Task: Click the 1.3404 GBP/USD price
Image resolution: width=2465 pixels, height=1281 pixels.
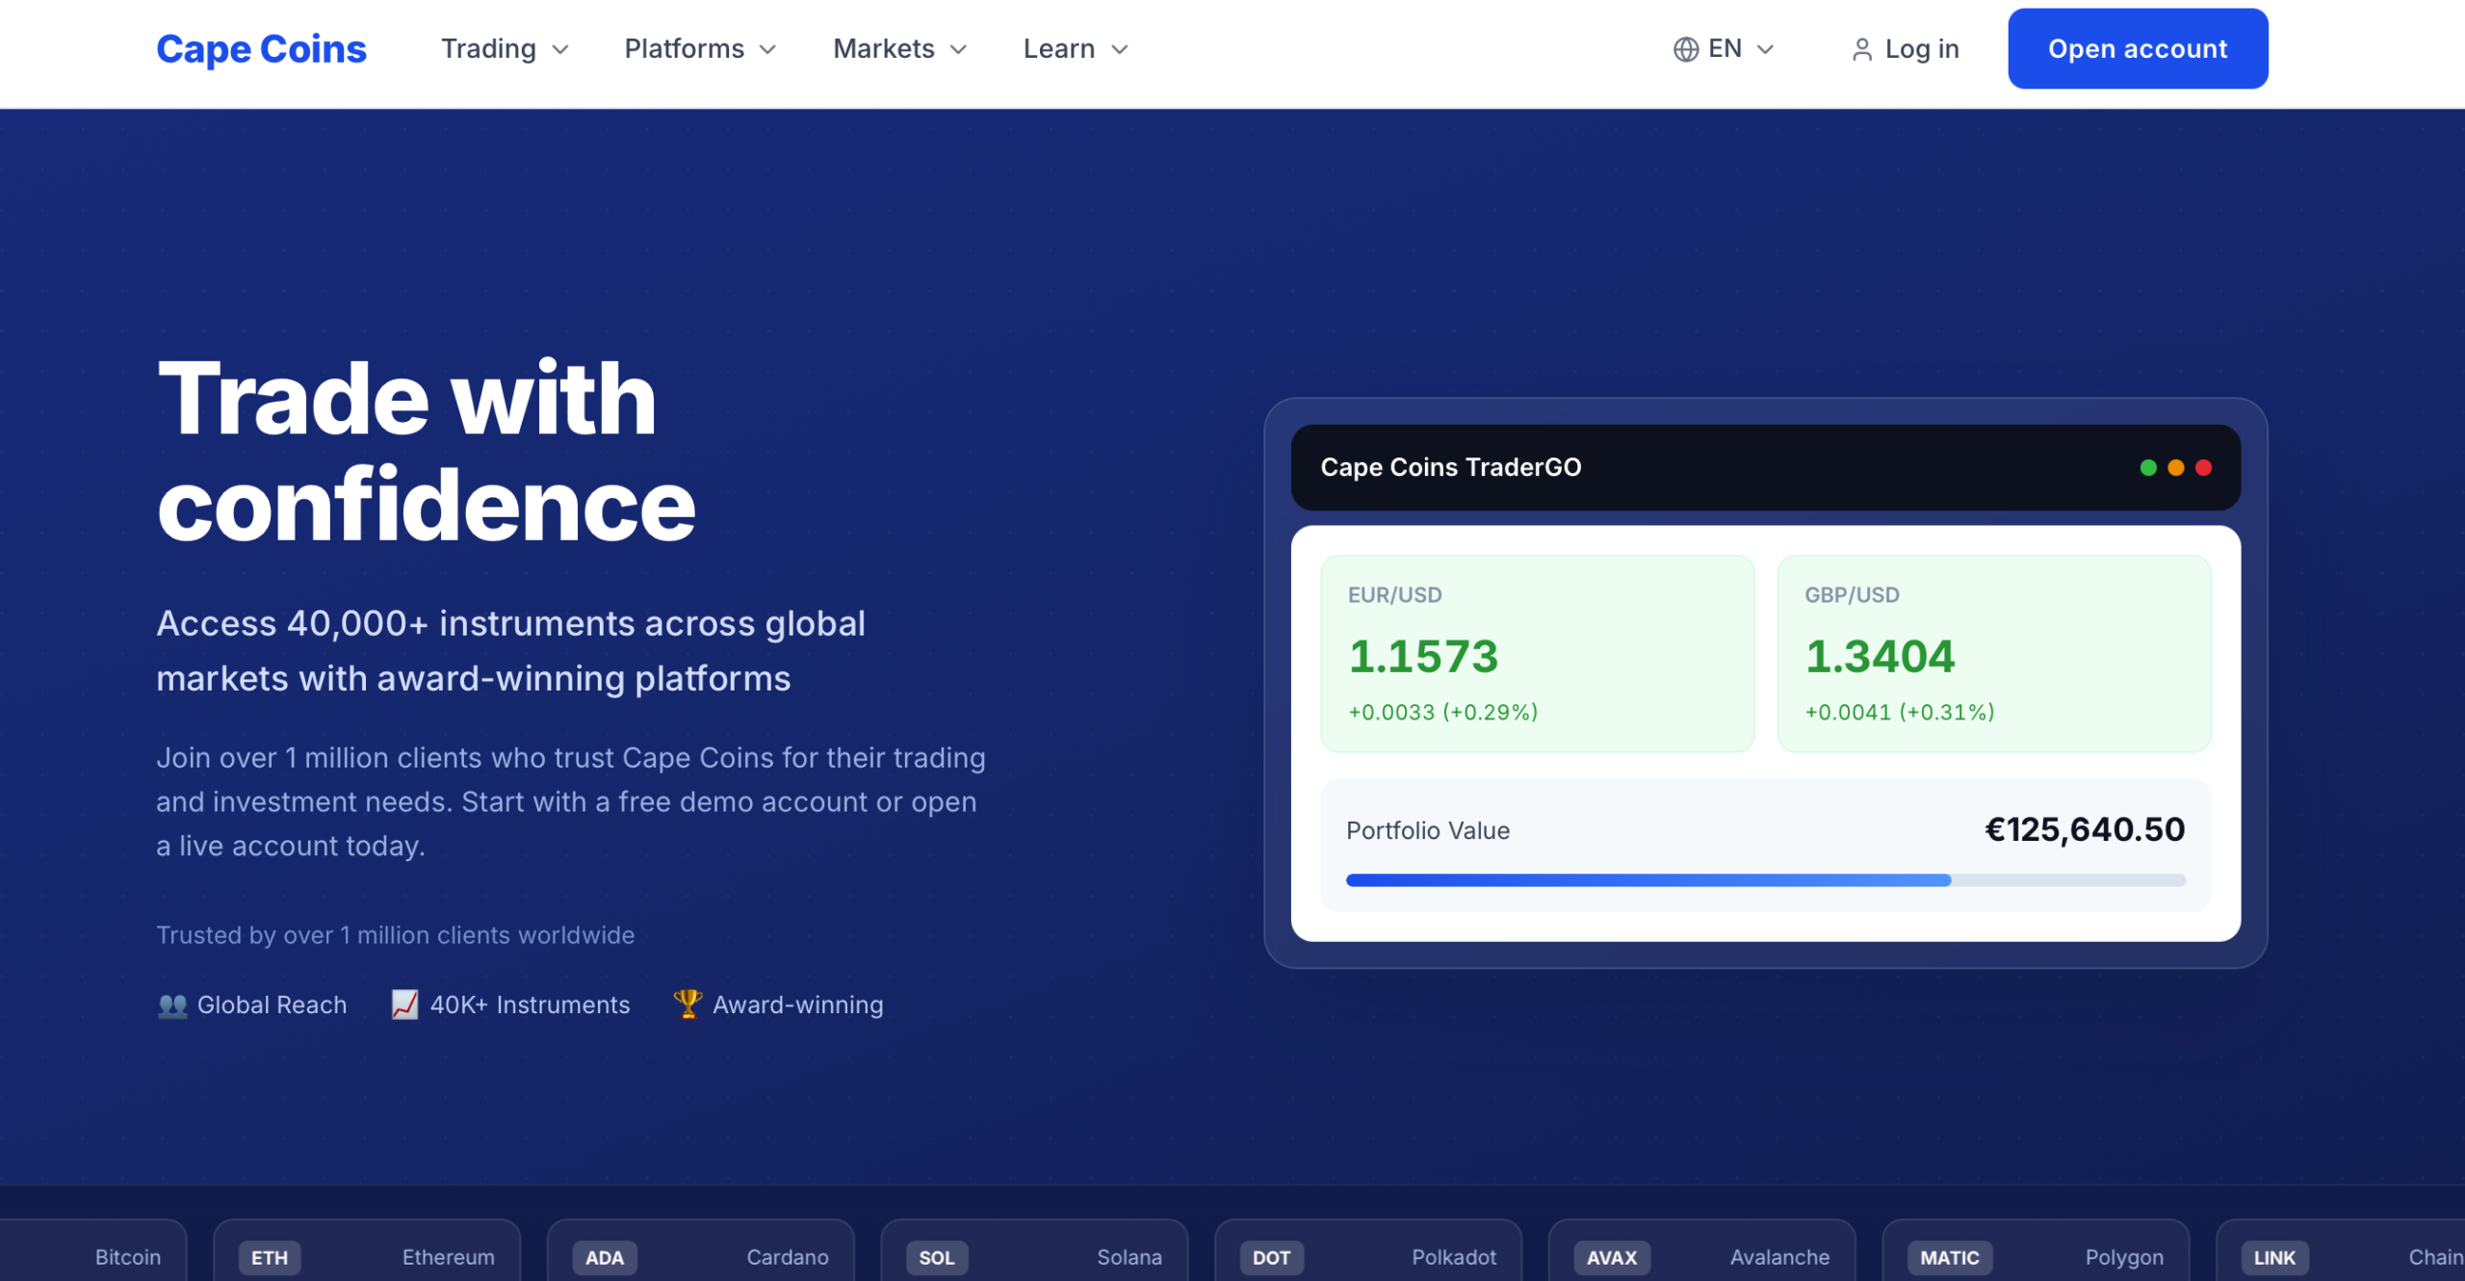Action: [x=1880, y=657]
